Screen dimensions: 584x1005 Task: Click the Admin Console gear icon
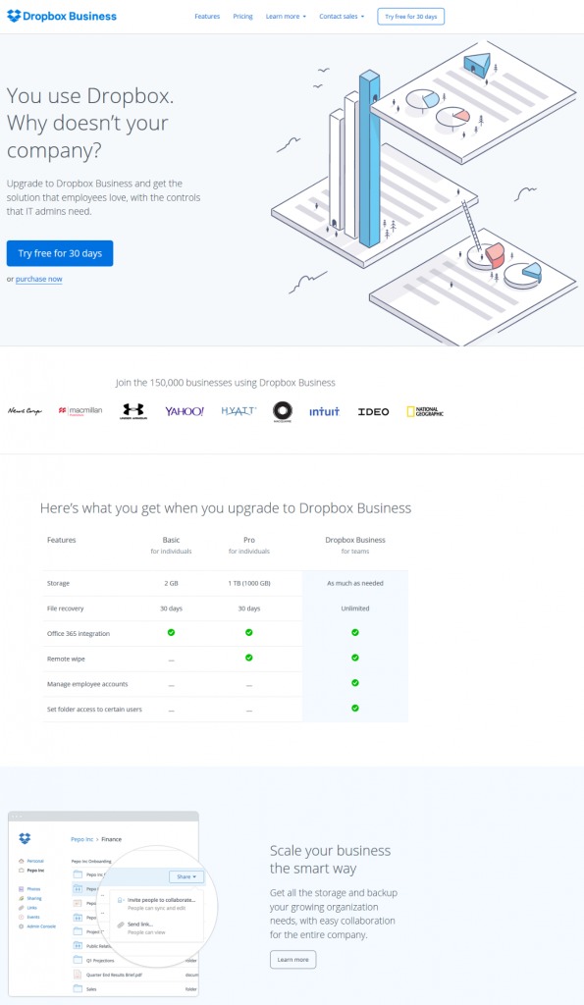22,926
